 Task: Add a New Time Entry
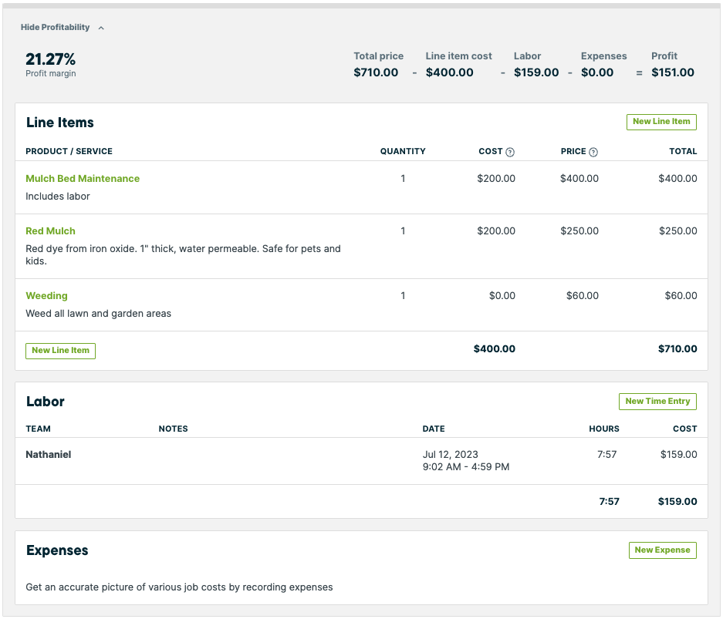(657, 402)
